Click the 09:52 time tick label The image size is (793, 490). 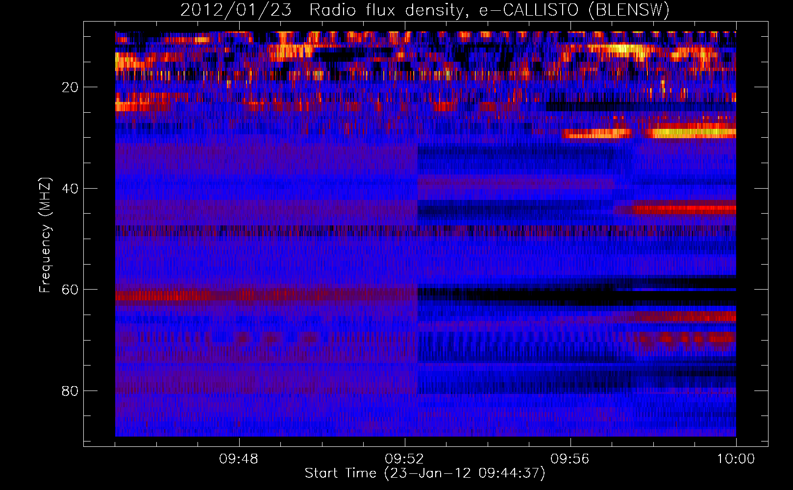(x=404, y=459)
